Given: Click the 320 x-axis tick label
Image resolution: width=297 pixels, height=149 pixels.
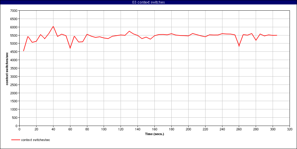Looking at the screenshot, I should click(290, 129).
